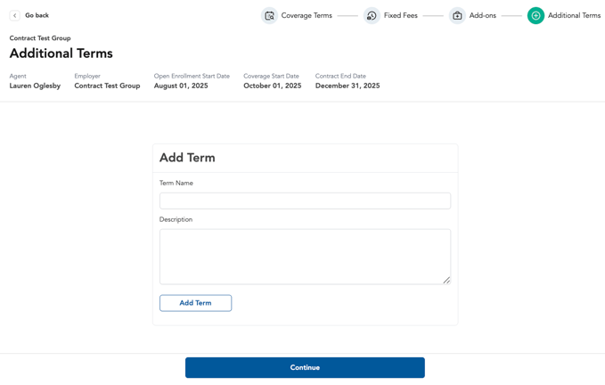Click the Description field label
This screenshot has width=605, height=385.
pyautogui.click(x=176, y=219)
